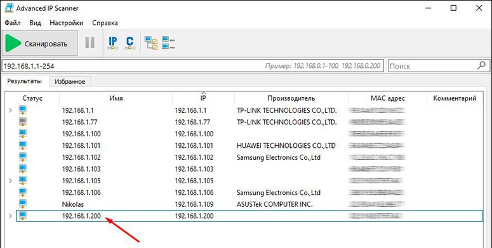Sort by the IP column header
The image size is (492, 248).
(203, 98)
